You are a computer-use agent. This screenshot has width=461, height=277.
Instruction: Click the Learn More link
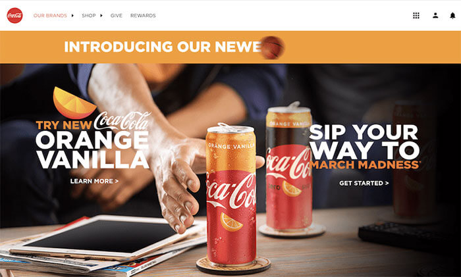(x=94, y=181)
